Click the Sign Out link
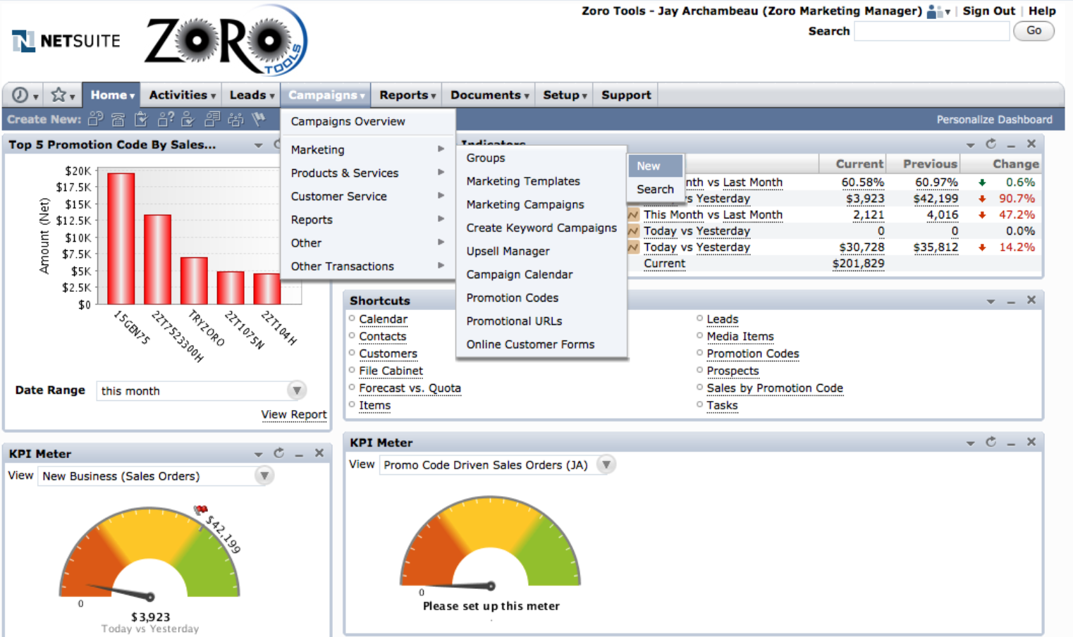 pyautogui.click(x=988, y=11)
